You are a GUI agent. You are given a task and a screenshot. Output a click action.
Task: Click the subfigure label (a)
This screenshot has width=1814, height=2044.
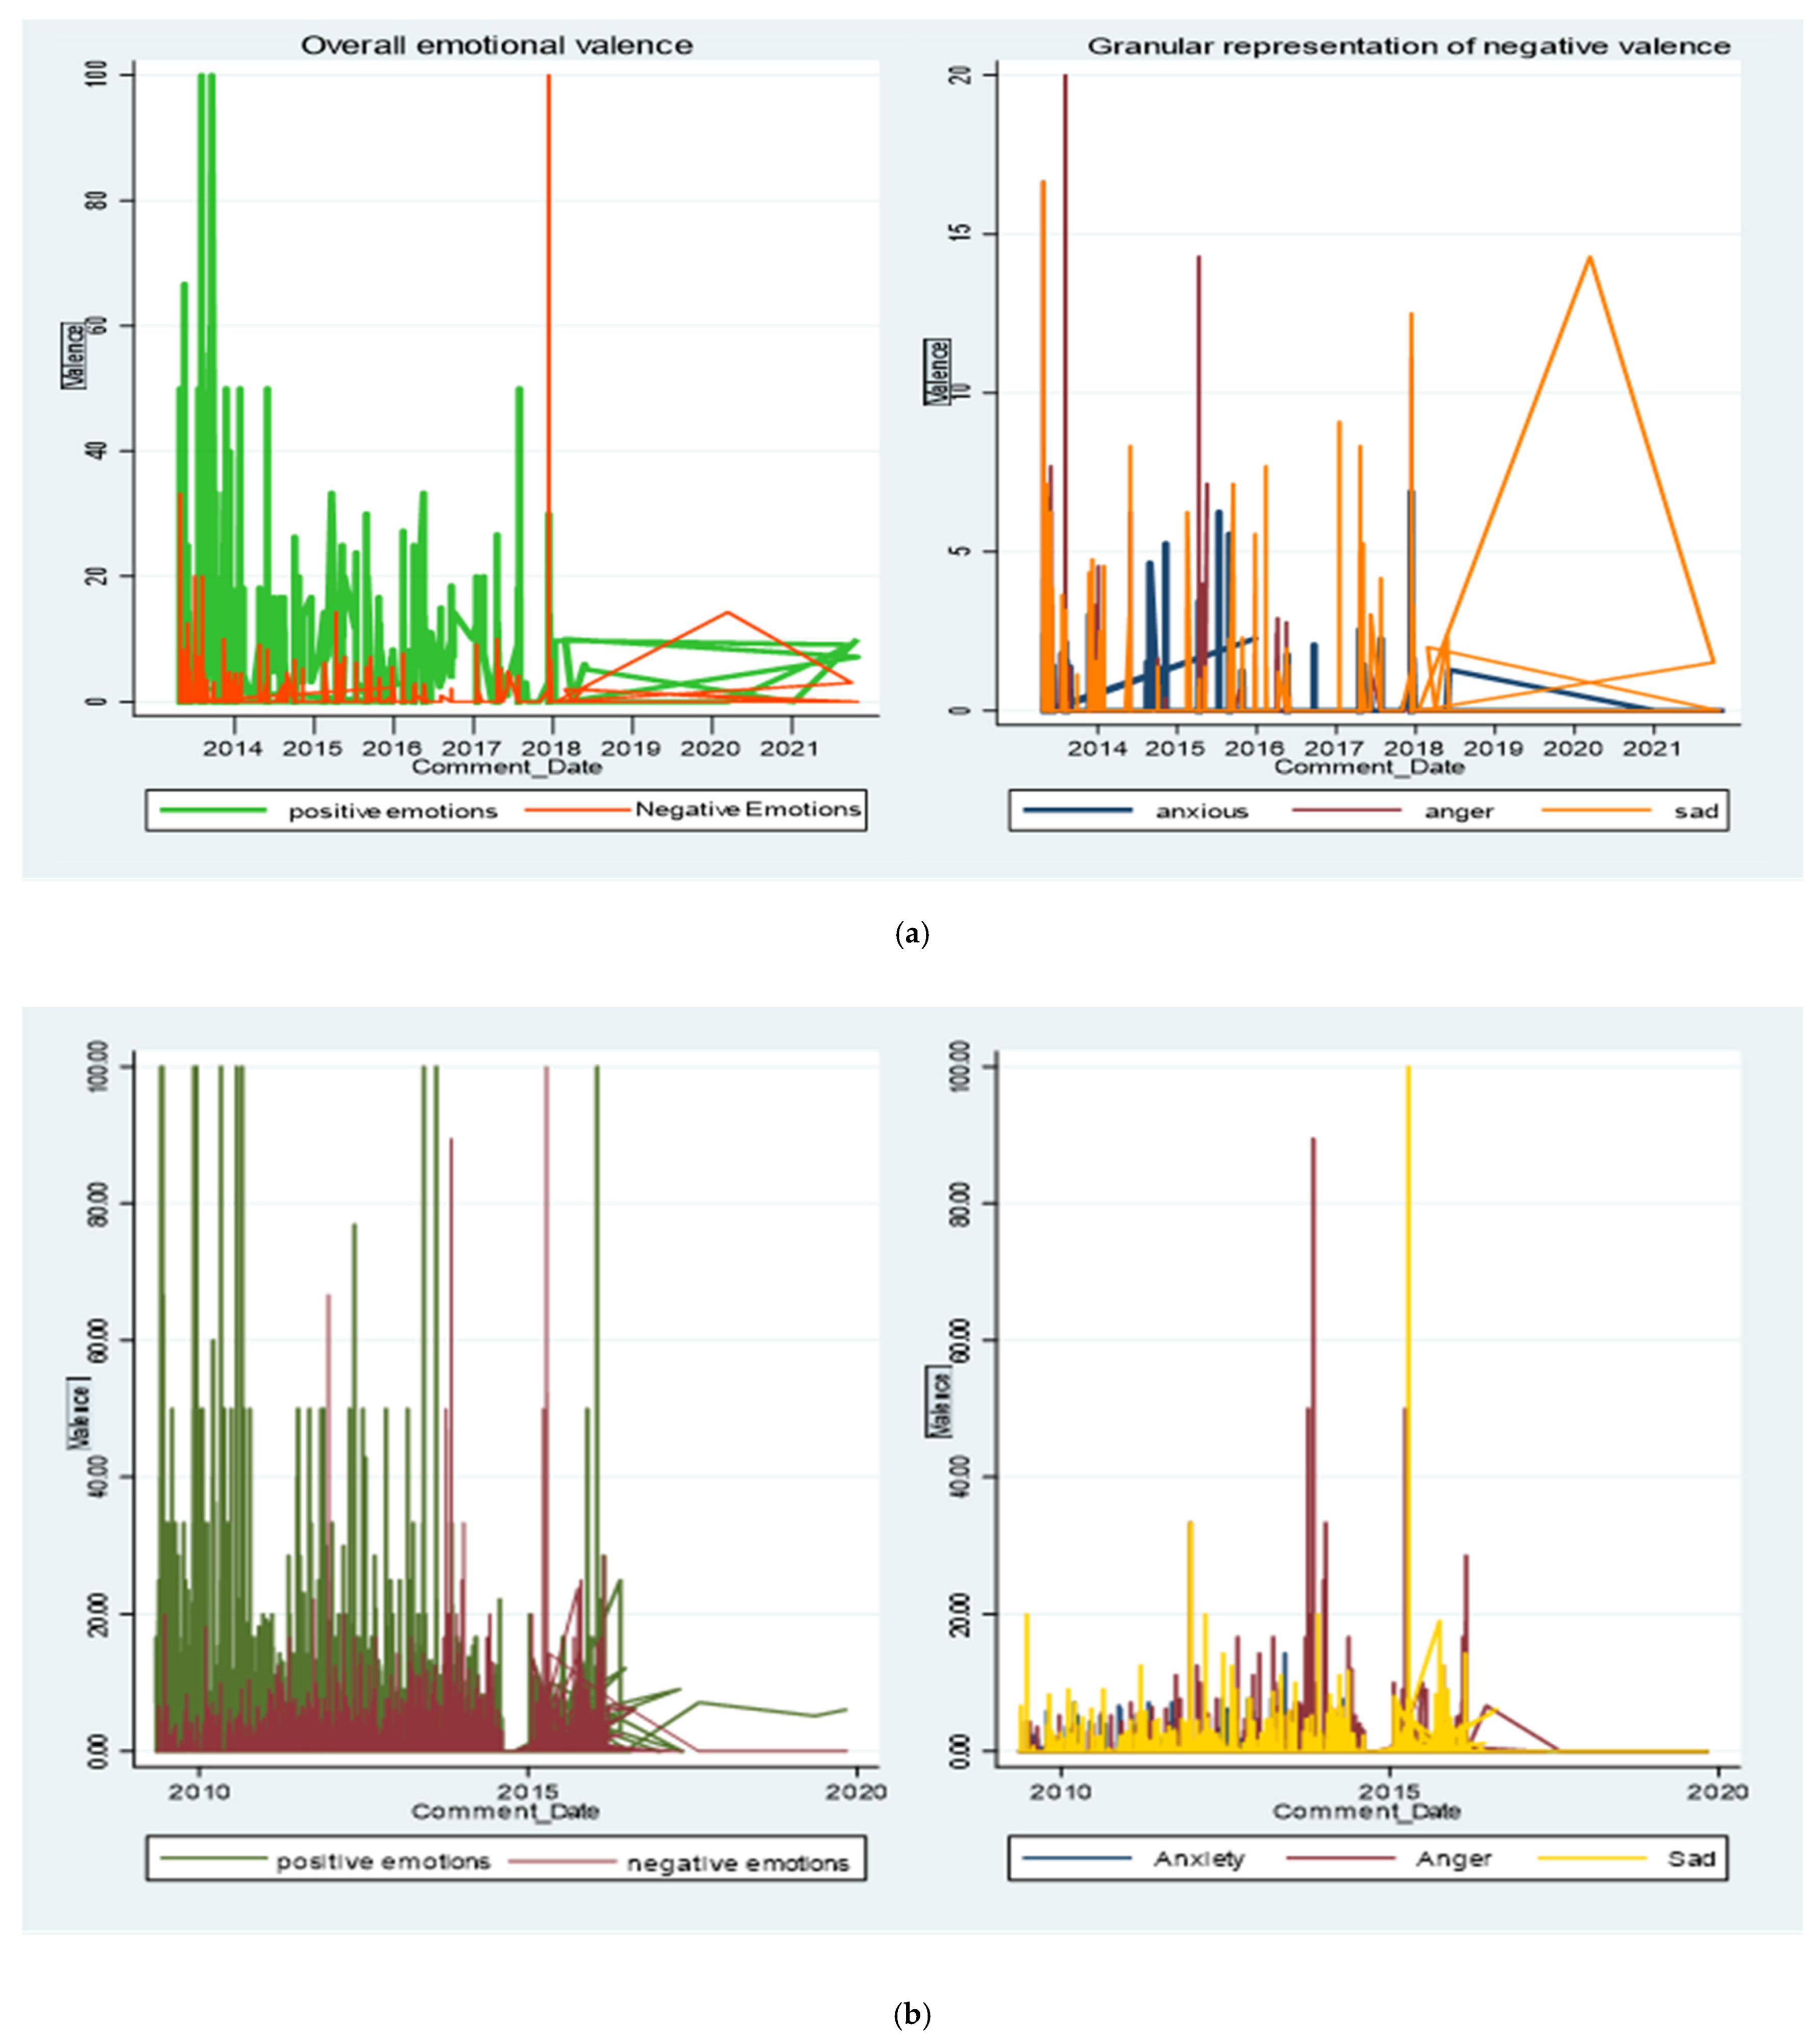point(912,934)
